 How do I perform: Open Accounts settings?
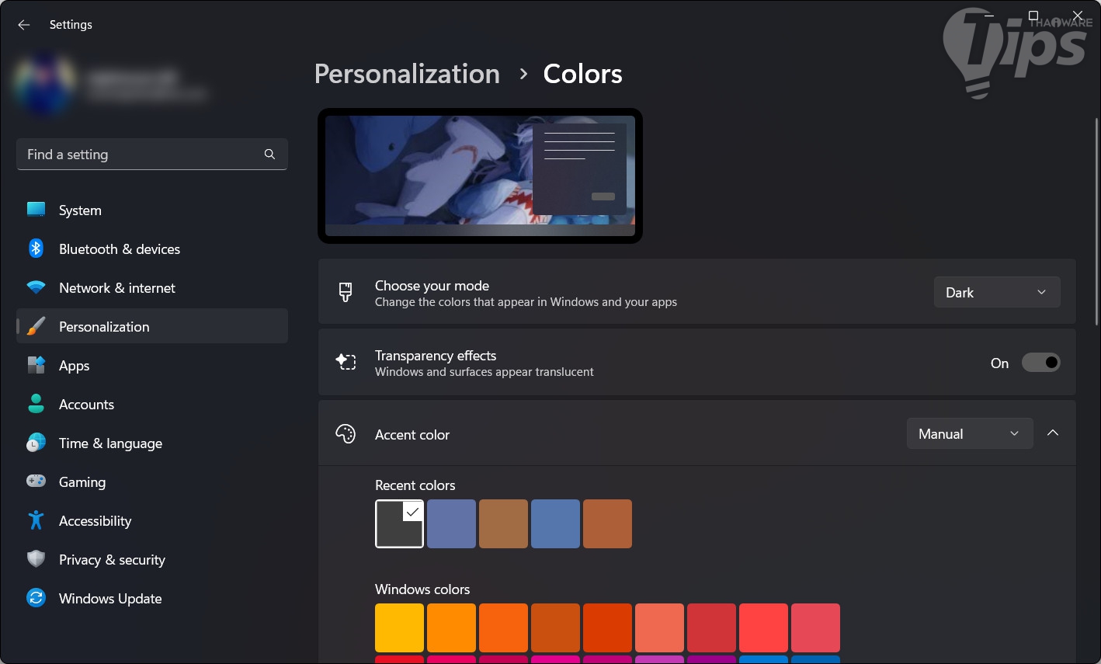point(152,404)
